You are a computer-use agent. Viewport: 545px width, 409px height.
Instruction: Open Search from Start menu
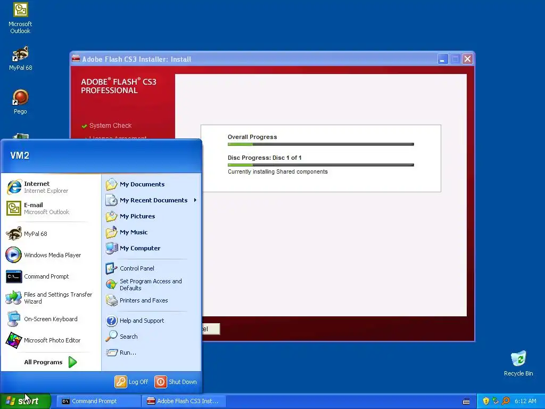pyautogui.click(x=122, y=337)
